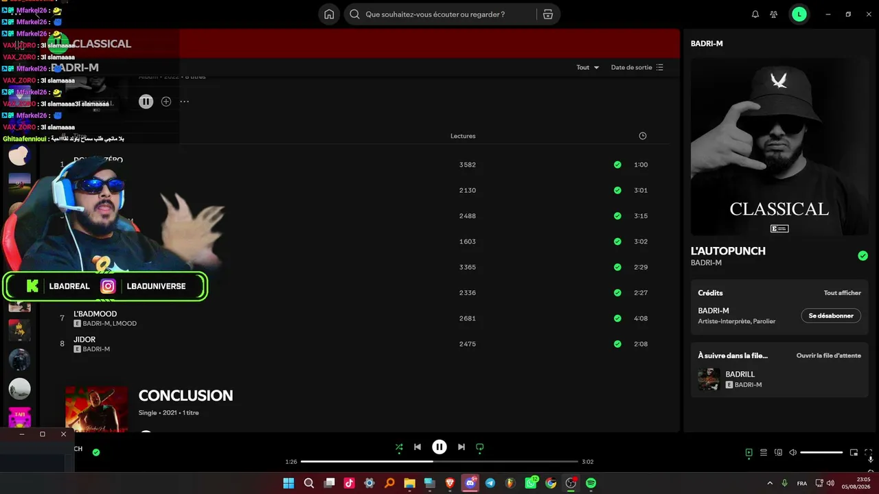This screenshot has height=494, width=879.
Task: Open more options for the Classical album
Action: coord(184,102)
